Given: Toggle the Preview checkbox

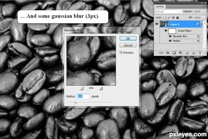Looking at the screenshot, I should click(x=121, y=53).
